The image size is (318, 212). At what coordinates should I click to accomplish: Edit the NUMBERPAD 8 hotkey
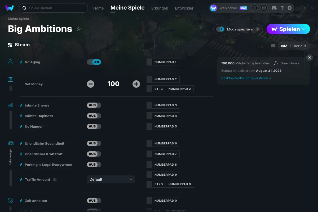coord(163,165)
